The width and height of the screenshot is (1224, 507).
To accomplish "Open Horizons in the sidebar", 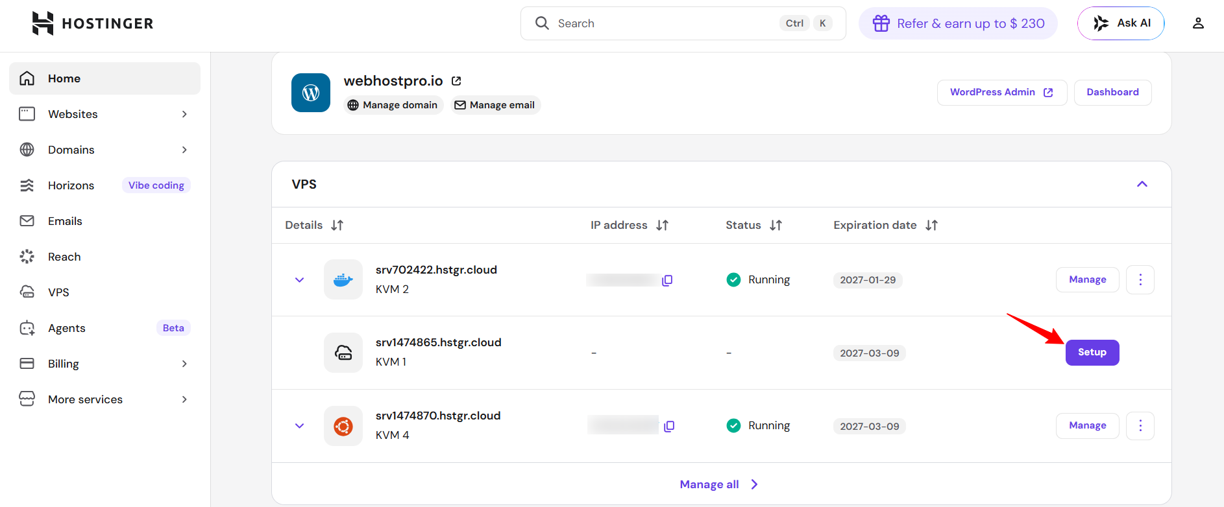I will [104, 185].
